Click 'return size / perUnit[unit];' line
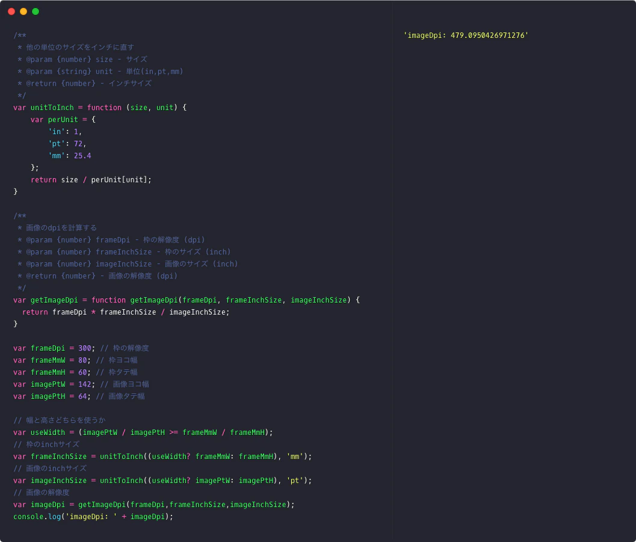This screenshot has width=636, height=542. pos(91,180)
